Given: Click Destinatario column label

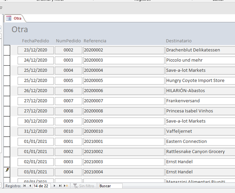Looking at the screenshot, I should pyautogui.click(x=179, y=41).
